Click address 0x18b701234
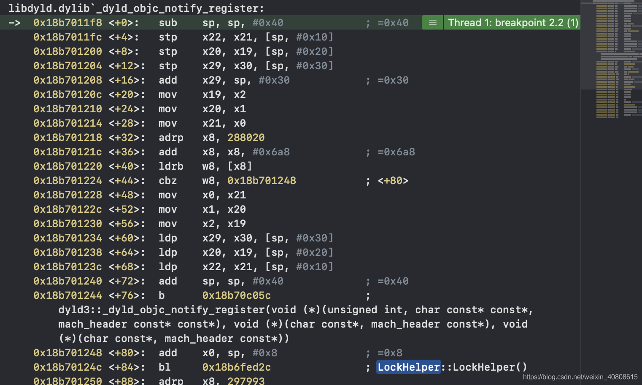 click(67, 238)
